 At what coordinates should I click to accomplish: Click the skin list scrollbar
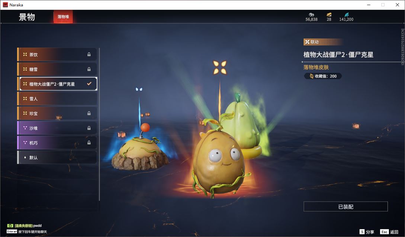point(99,124)
